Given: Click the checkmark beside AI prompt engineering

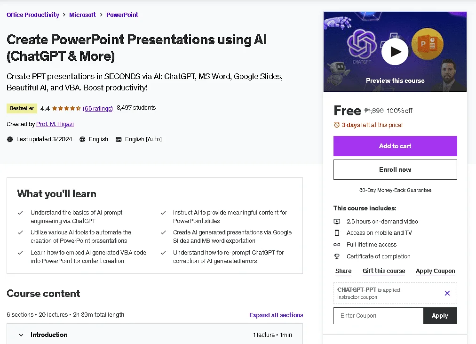Looking at the screenshot, I should coord(20,213).
